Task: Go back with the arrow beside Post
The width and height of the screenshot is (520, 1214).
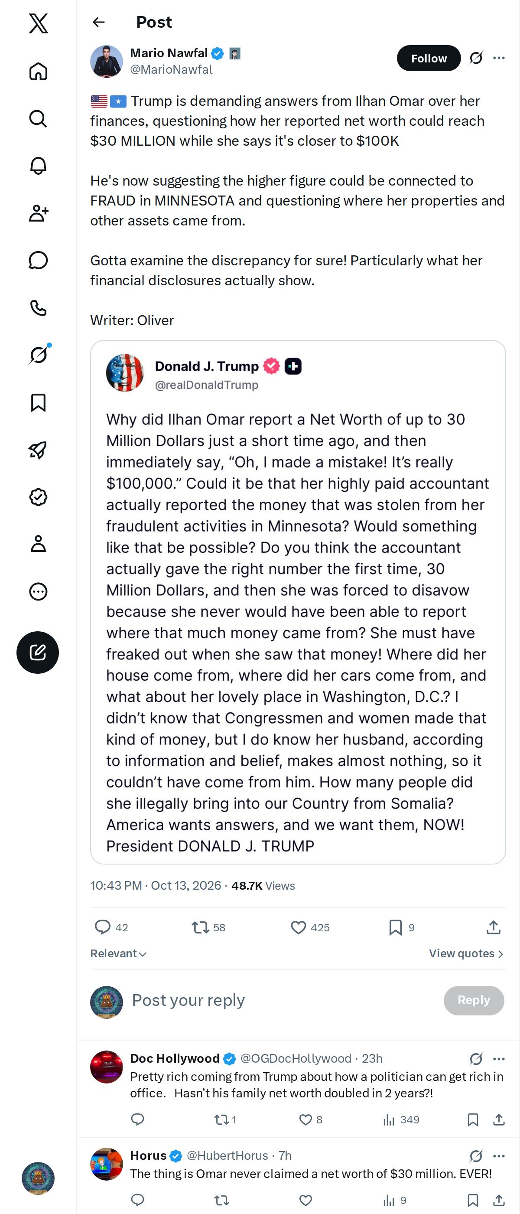Action: [x=98, y=22]
